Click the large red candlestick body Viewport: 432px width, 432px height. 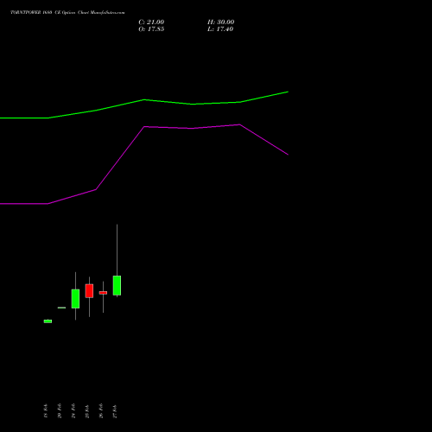click(x=89, y=291)
